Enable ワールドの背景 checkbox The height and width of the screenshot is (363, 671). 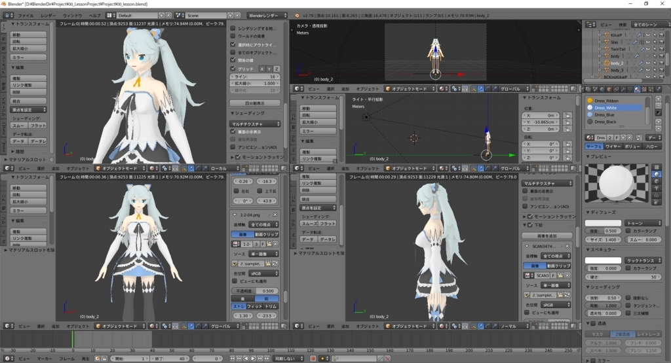click(x=233, y=37)
